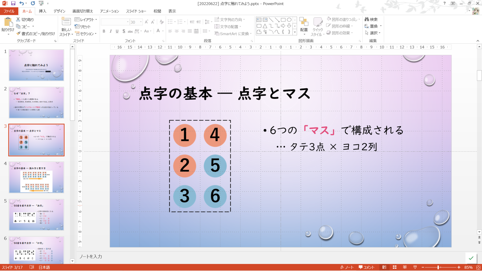Switch to the アニメーション tab
Viewport: 482px width, 271px height.
point(109,11)
